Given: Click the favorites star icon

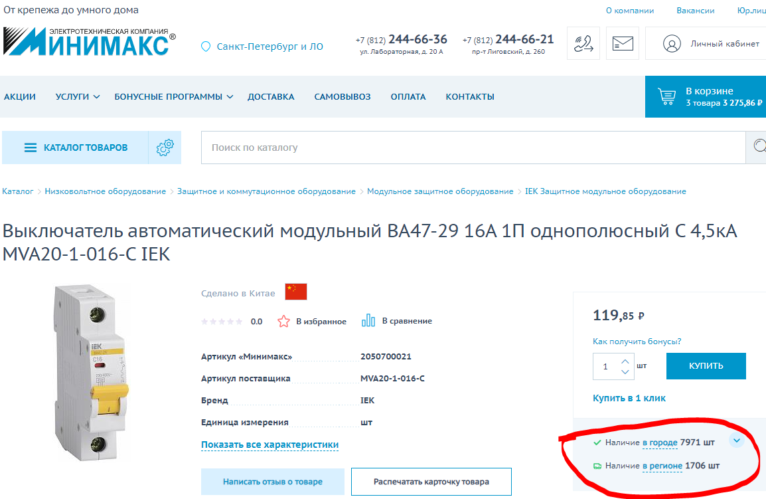Looking at the screenshot, I should pyautogui.click(x=283, y=322).
